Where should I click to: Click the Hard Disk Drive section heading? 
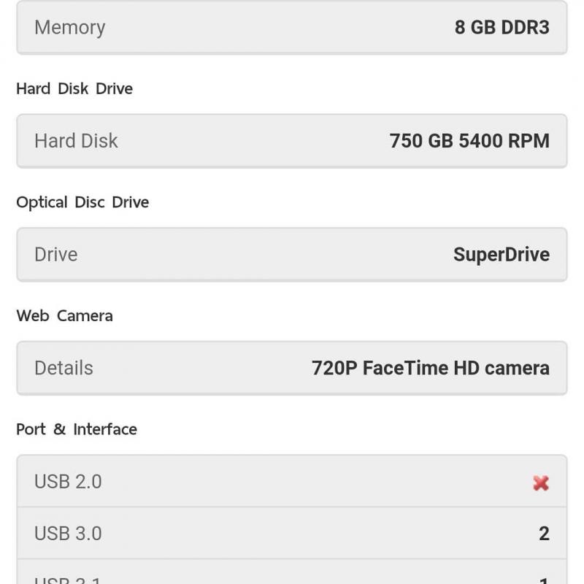pyautogui.click(x=74, y=88)
